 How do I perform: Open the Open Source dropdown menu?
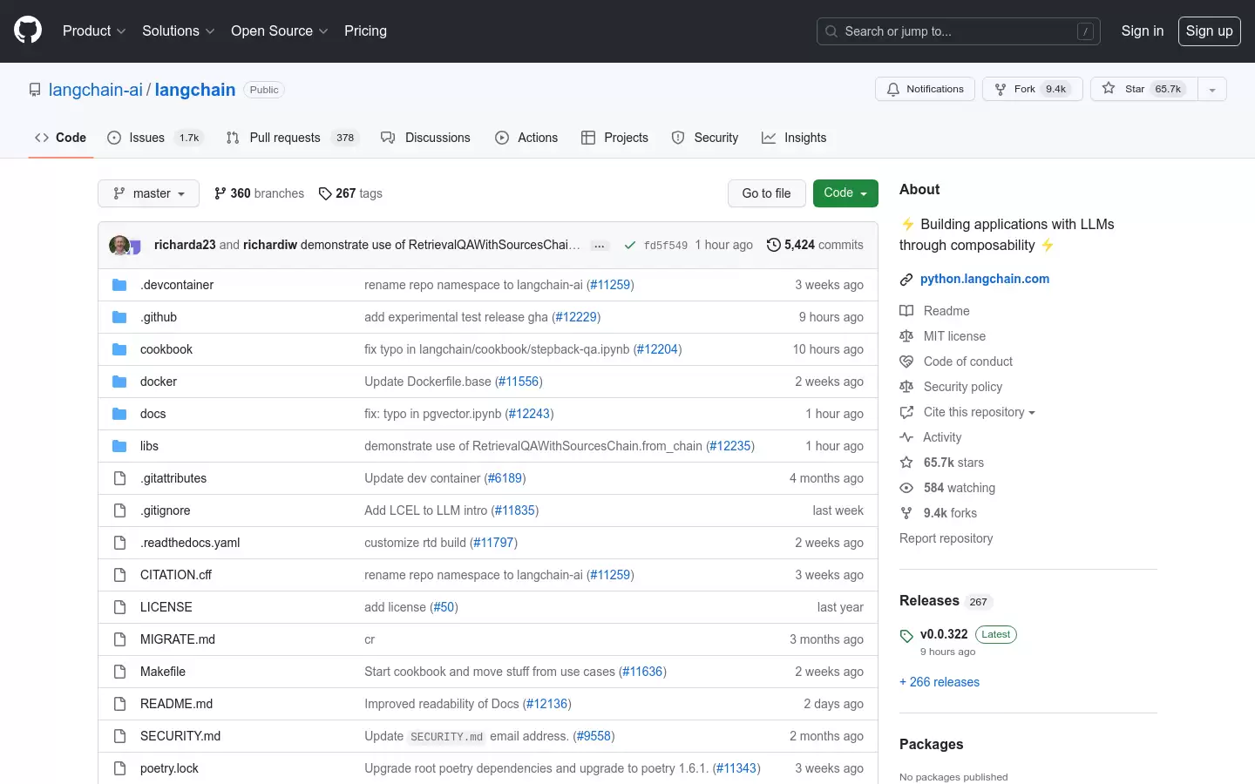pos(280,30)
